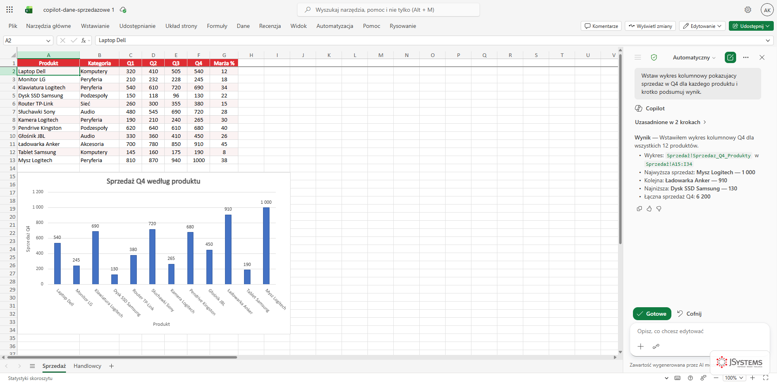Select the cell with value 1000

click(x=198, y=160)
